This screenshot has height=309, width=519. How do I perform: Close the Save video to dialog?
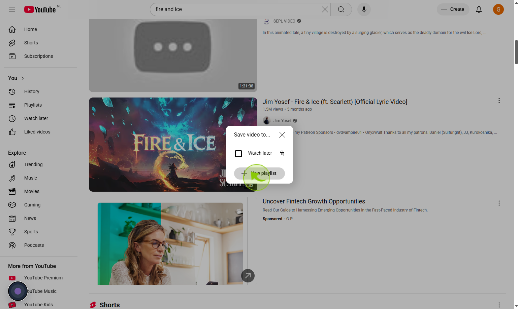coord(282,135)
